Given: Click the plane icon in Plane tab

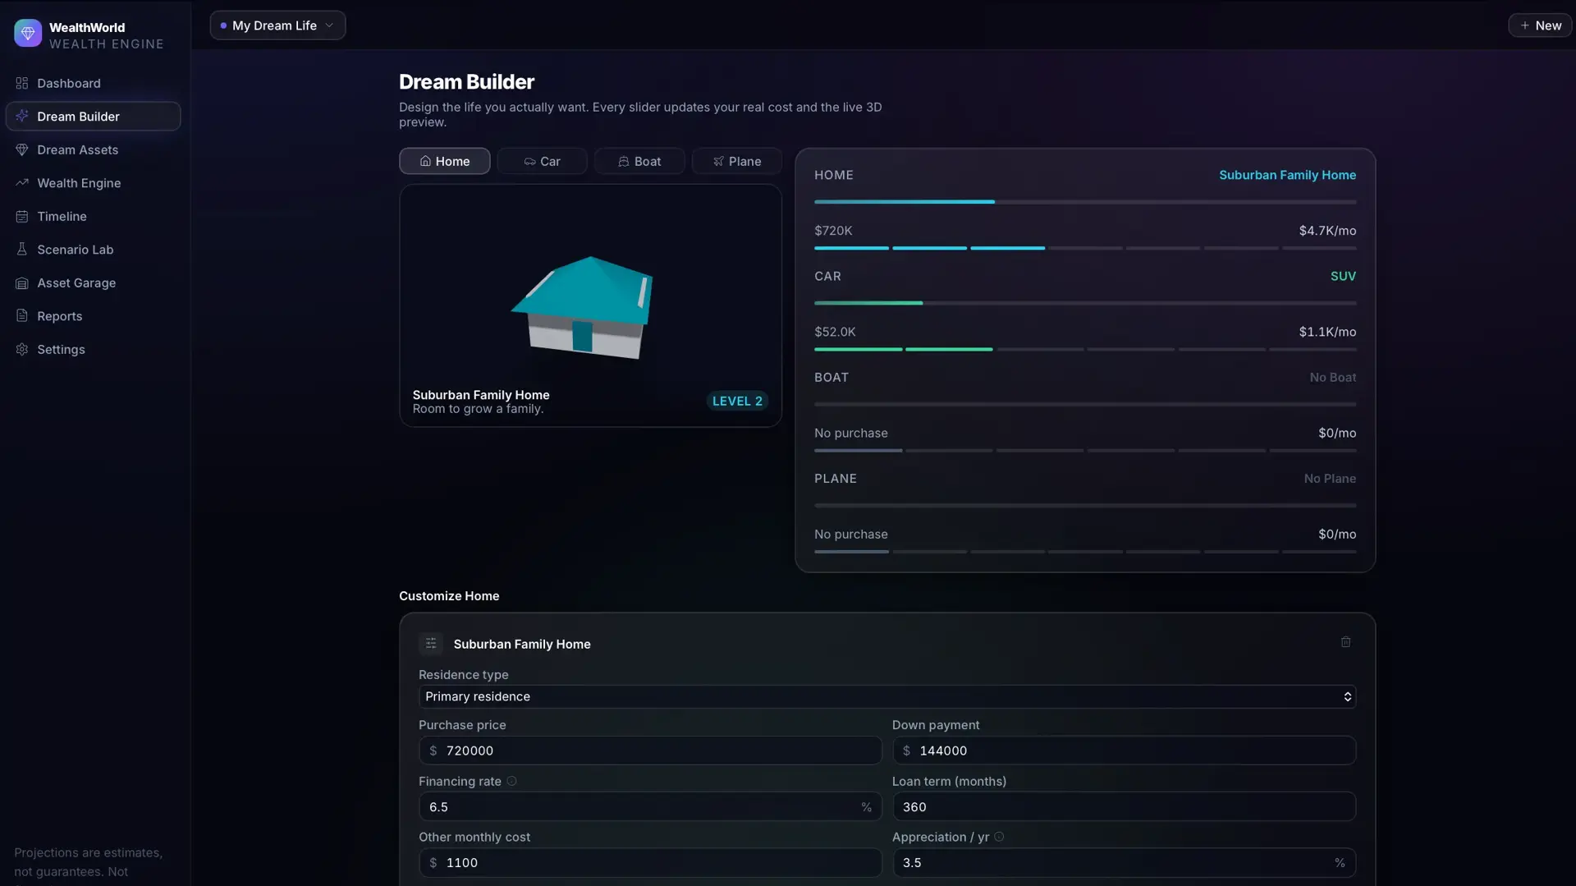Looking at the screenshot, I should coord(718,162).
